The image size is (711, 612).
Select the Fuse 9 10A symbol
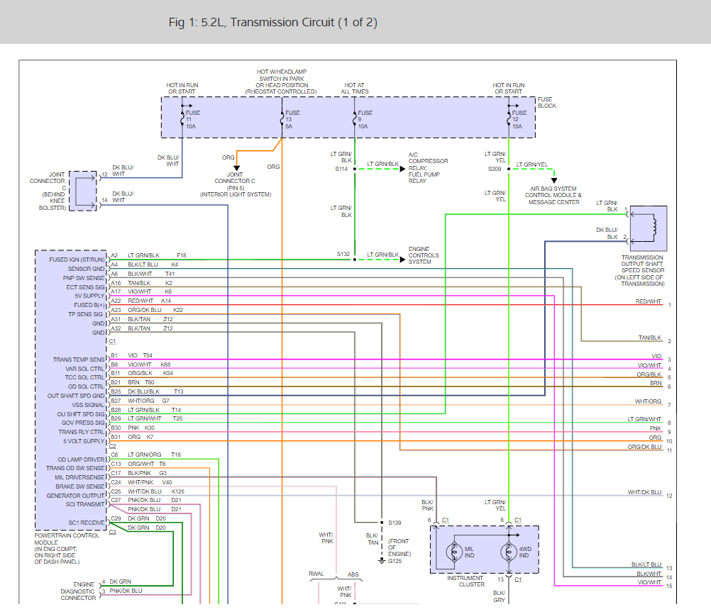(x=355, y=118)
